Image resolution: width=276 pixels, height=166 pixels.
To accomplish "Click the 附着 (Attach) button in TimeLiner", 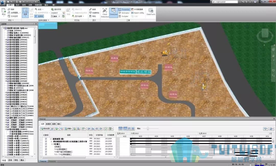I will click(68, 129).
